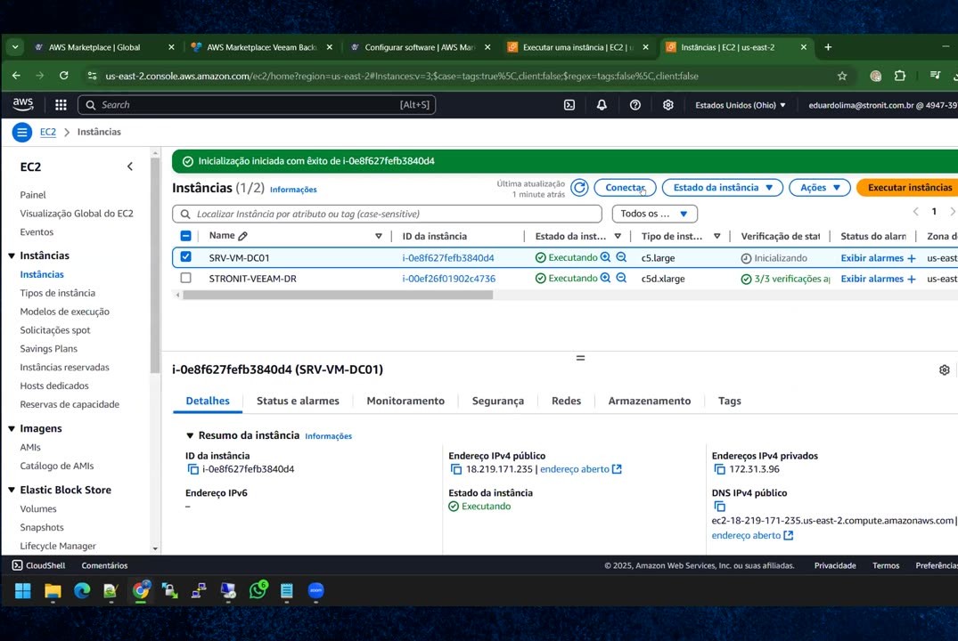The height and width of the screenshot is (641, 958).
Task: Check the STRONIT-VEEAM-DR row checkbox
Action: [x=185, y=278]
